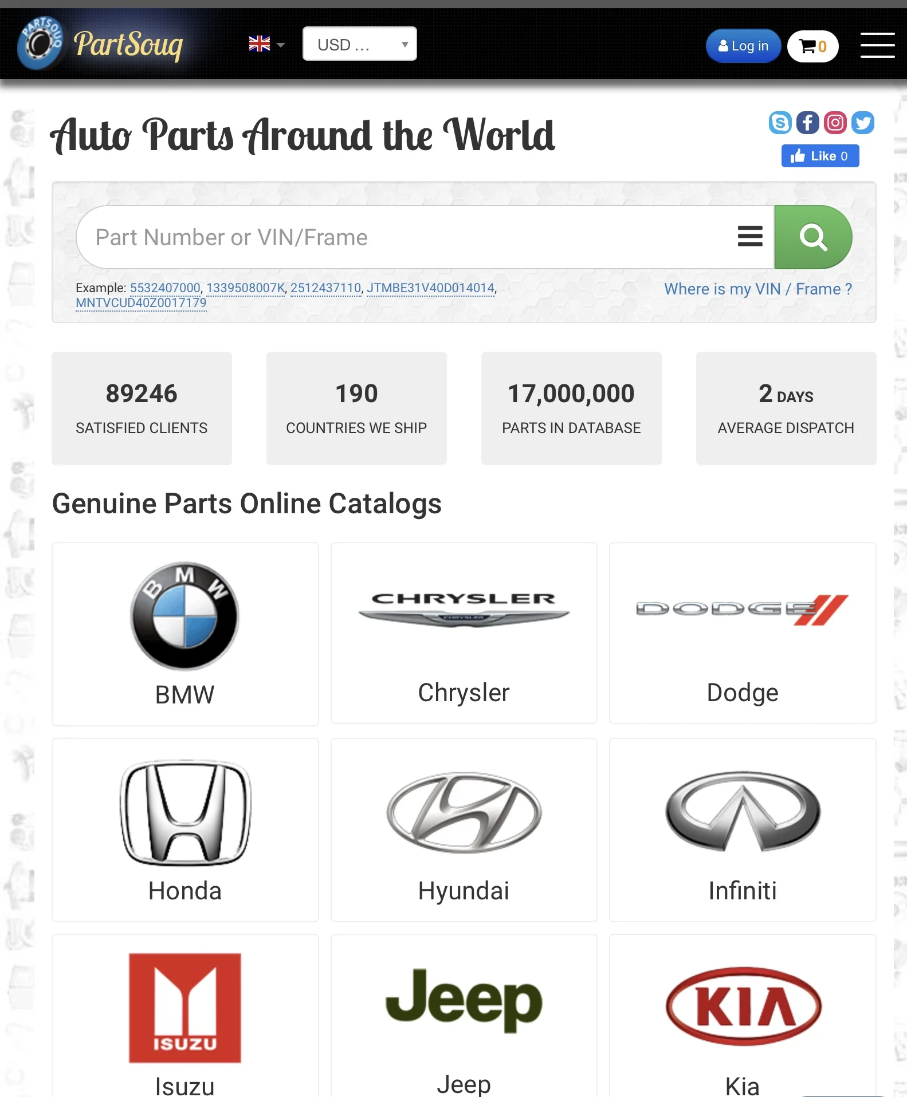Open the search options list icon
This screenshot has width=907, height=1097.
click(750, 236)
